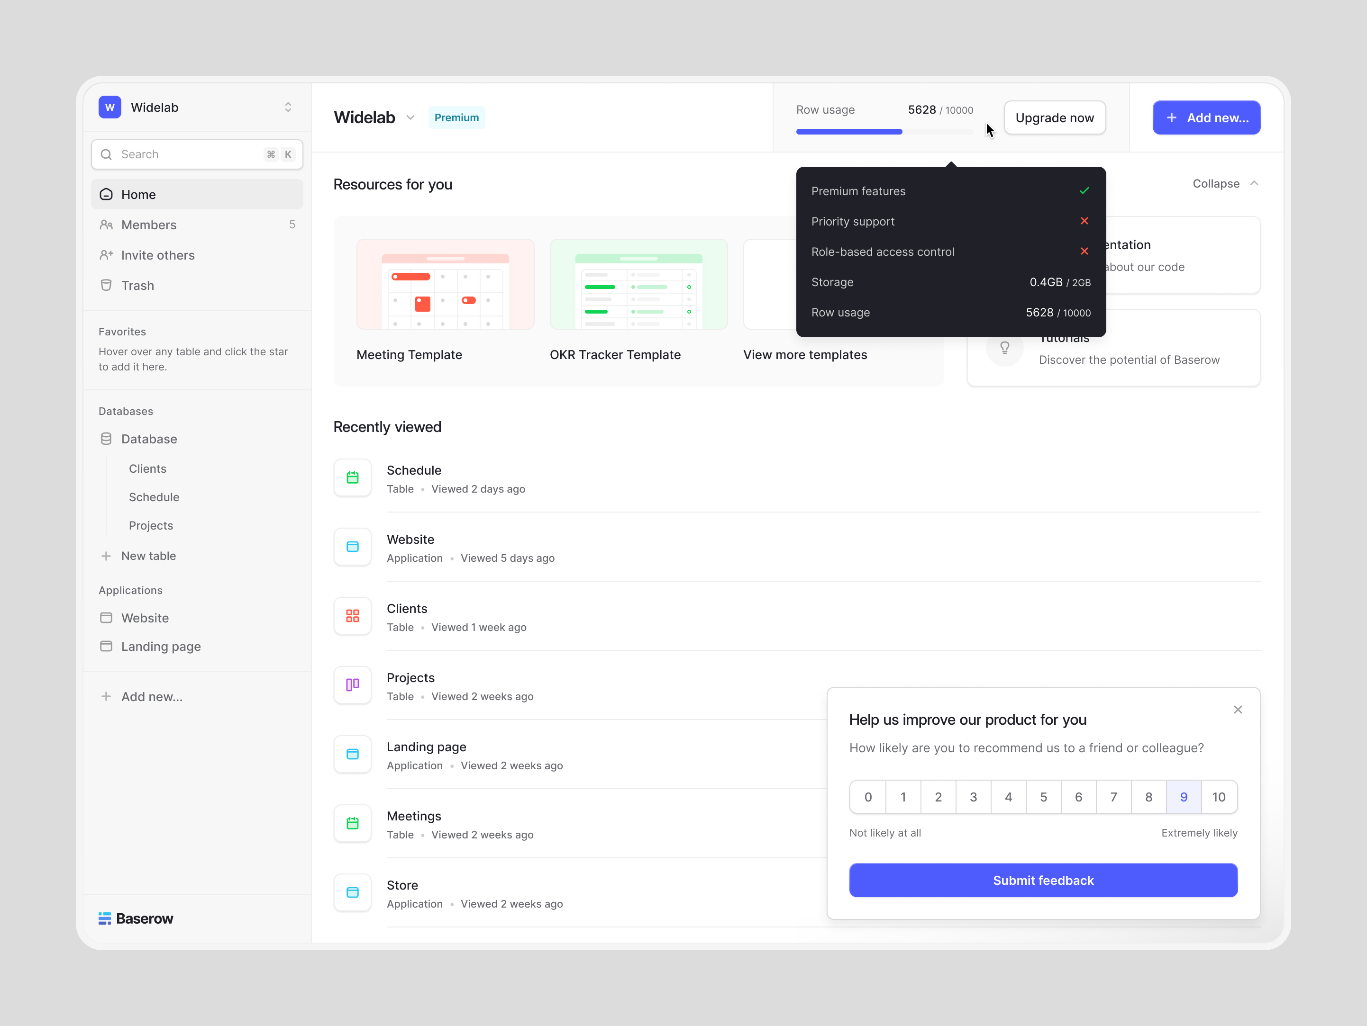This screenshot has width=1367, height=1026.
Task: Click the Landing page icon in Recently viewed
Action: tap(353, 755)
